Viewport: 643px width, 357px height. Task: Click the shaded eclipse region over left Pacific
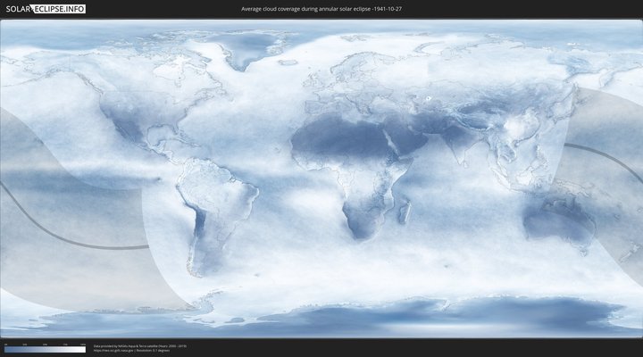click(54, 178)
